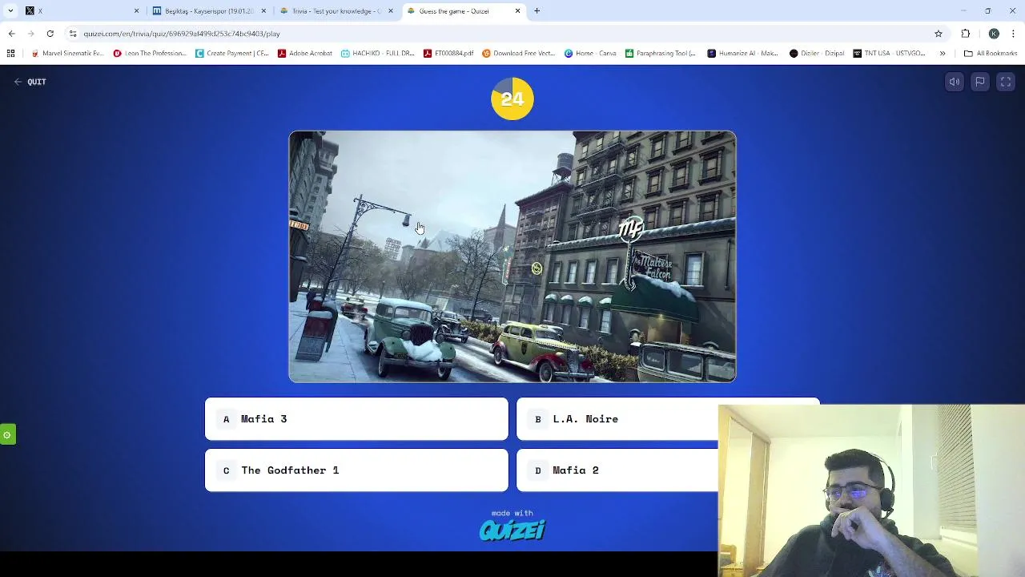Open Adobe Acrobat bookmark
The width and height of the screenshot is (1025, 577).
pyautogui.click(x=305, y=54)
